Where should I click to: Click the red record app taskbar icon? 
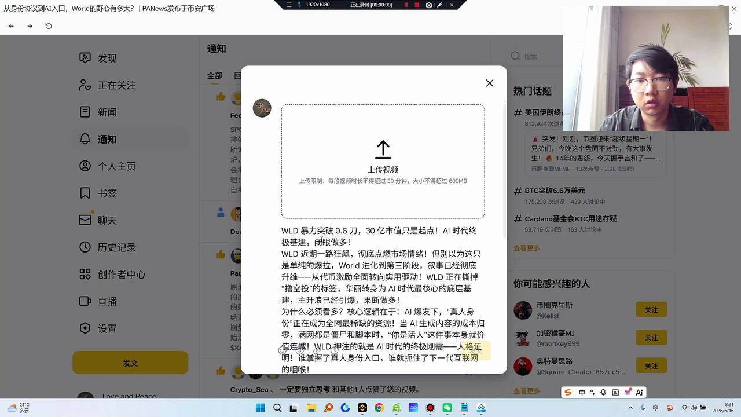tap(430, 408)
